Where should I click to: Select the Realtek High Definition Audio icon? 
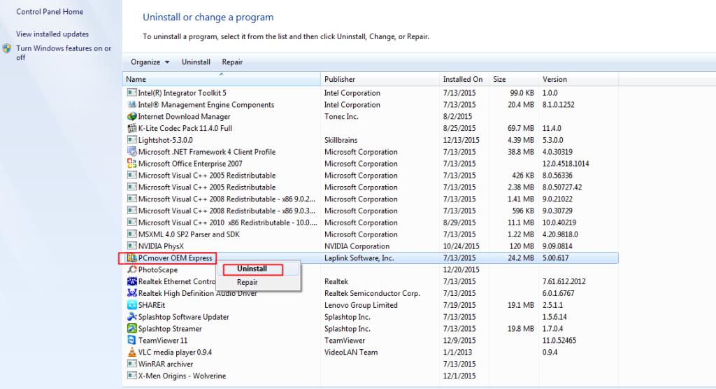(x=132, y=293)
